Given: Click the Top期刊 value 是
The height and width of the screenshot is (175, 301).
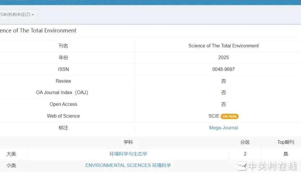Looking at the screenshot, I should [286, 154].
